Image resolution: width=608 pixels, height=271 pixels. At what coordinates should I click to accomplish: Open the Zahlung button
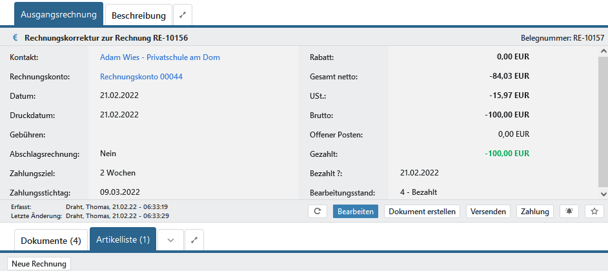(x=535, y=212)
